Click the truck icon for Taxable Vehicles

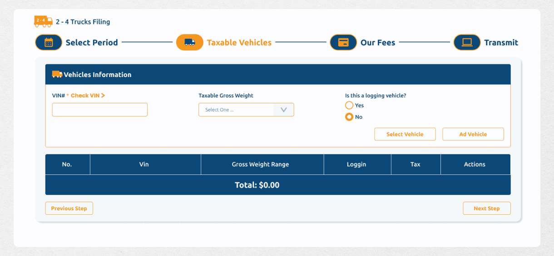tap(189, 43)
